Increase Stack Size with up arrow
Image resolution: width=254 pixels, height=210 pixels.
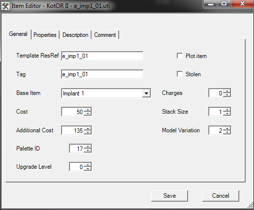(227, 110)
